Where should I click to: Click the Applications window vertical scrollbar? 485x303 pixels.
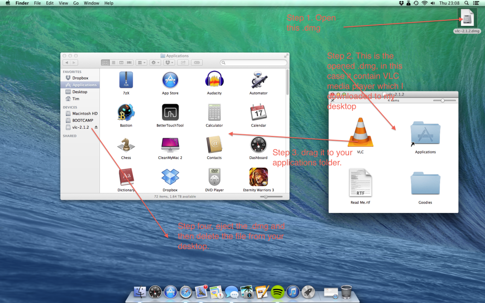287,82
